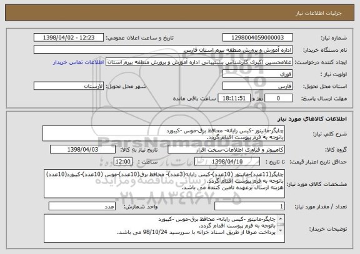Click the ایجاد کننده درخواست field
This screenshot has height=254, width=360.
pyautogui.click(x=199, y=62)
